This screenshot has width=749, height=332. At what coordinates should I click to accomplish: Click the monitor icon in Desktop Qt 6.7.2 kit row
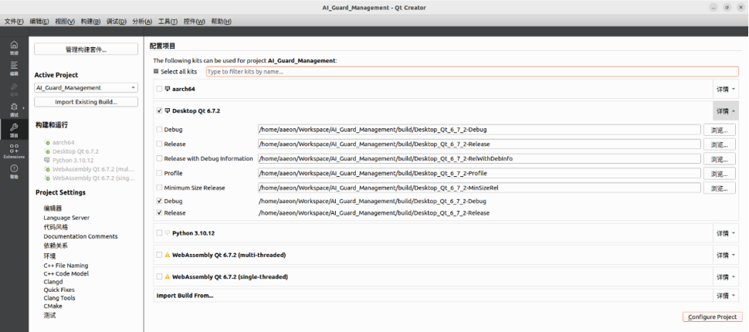pyautogui.click(x=168, y=111)
